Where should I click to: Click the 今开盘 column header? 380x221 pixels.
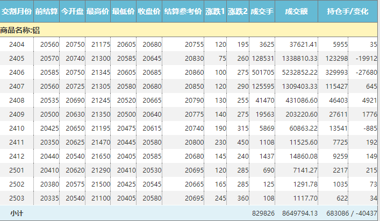coord(72,11)
